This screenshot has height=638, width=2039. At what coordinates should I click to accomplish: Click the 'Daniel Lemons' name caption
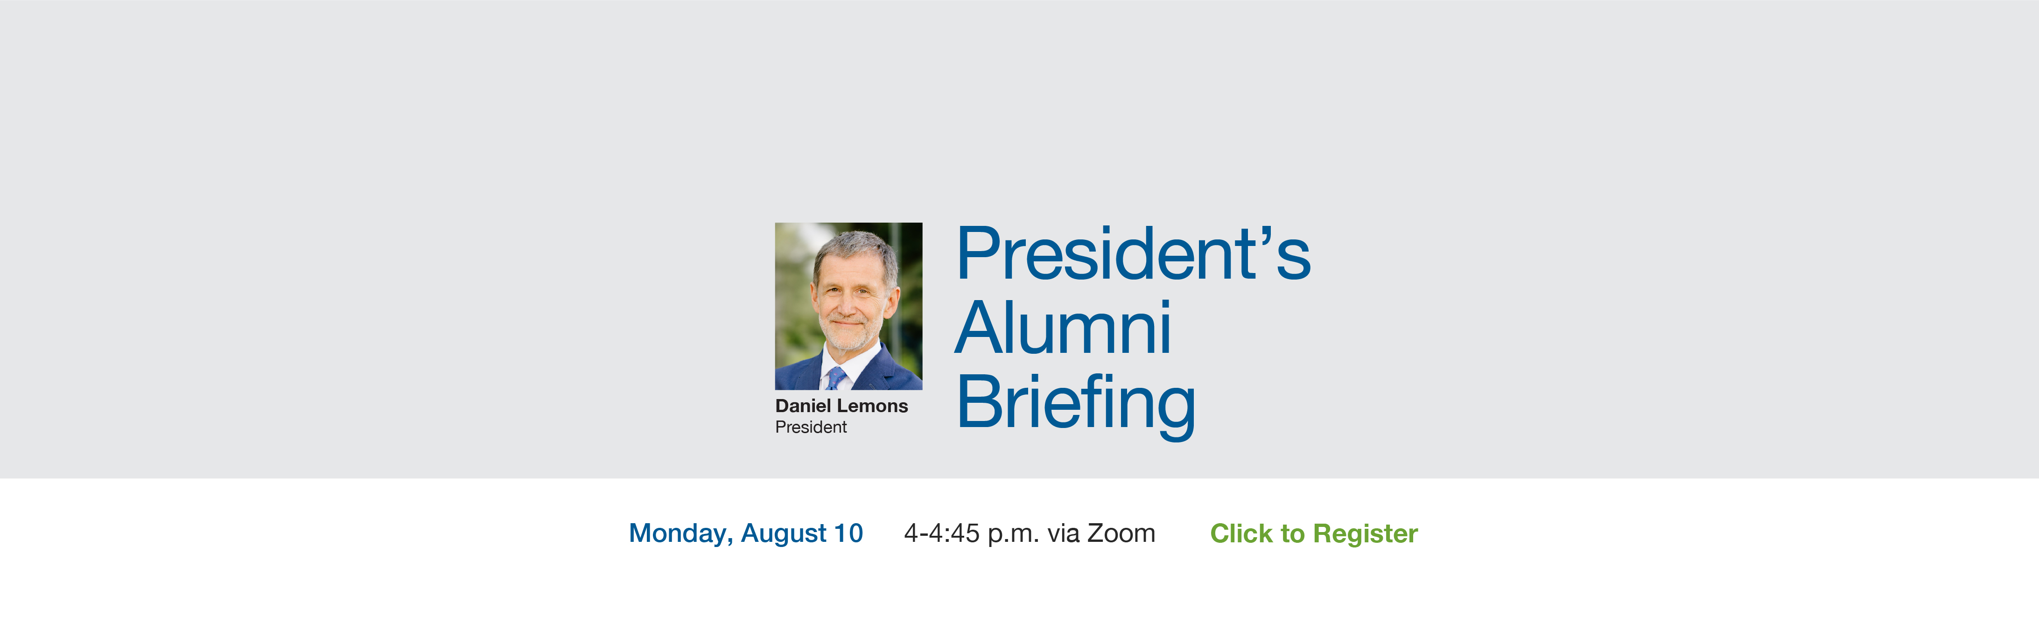(841, 406)
